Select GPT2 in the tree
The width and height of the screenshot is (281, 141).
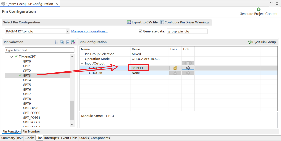[x=27, y=70]
